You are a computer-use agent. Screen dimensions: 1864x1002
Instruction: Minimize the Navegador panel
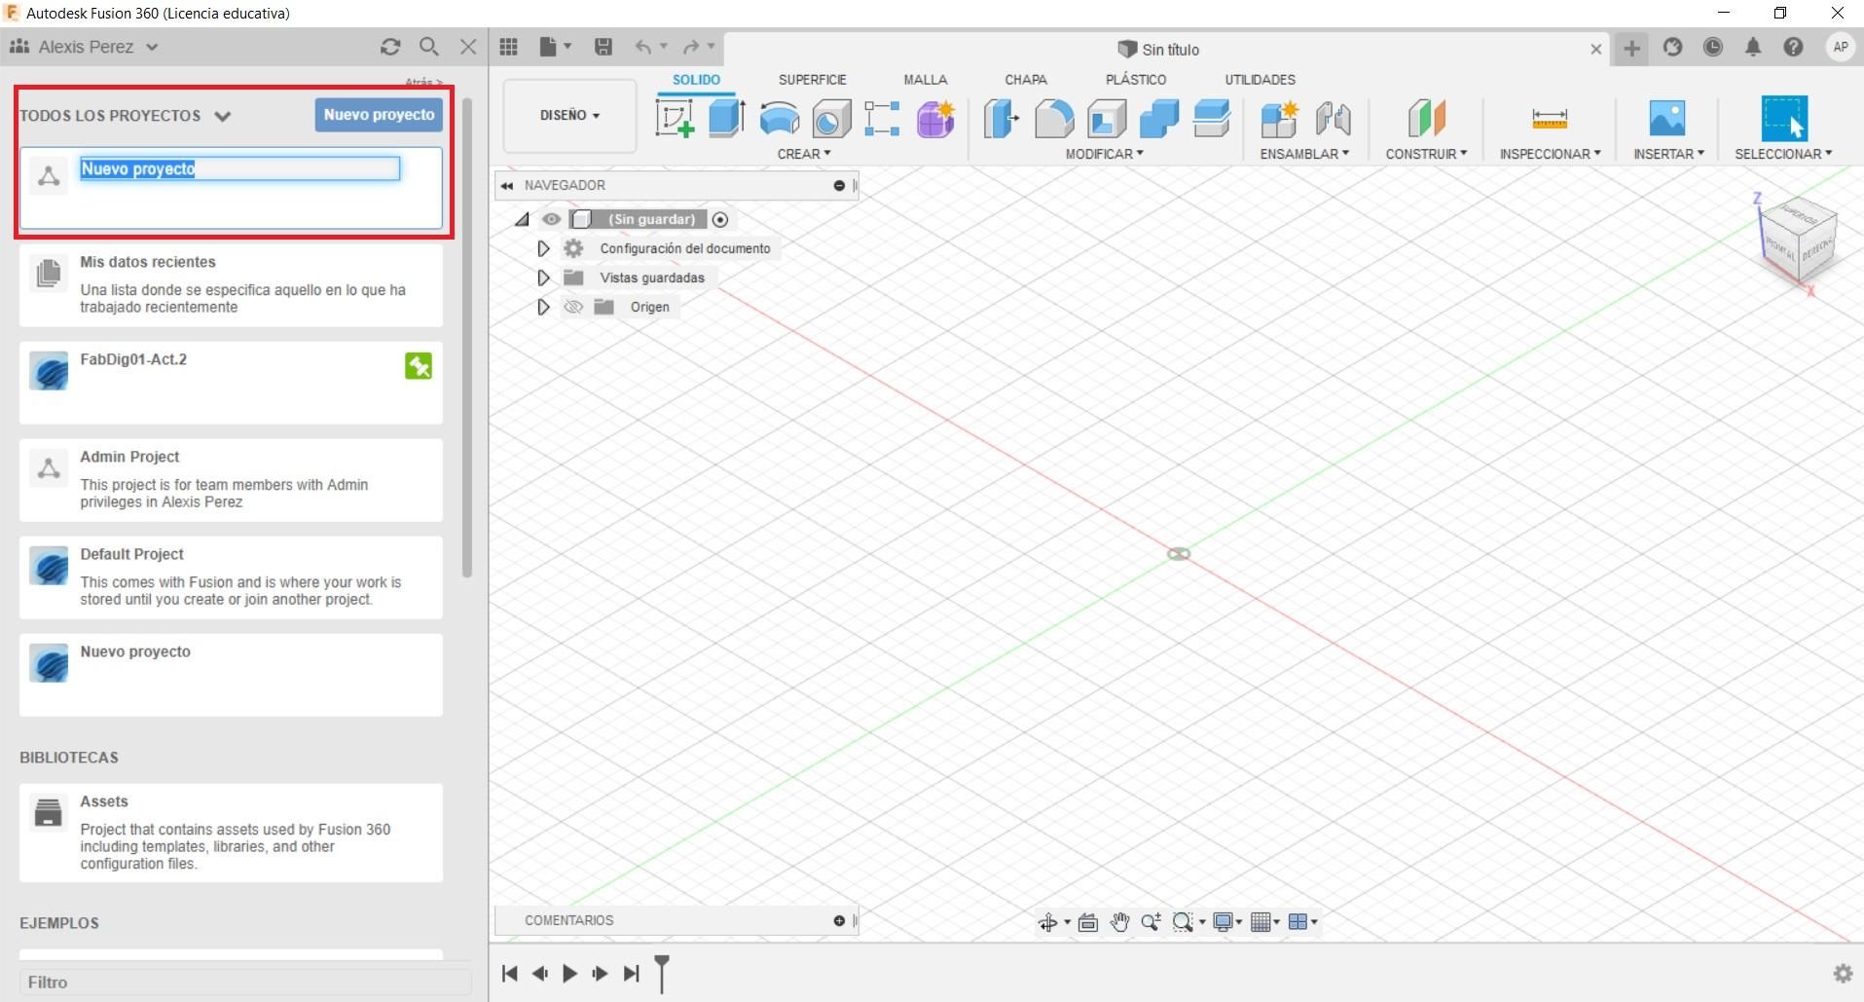(839, 185)
